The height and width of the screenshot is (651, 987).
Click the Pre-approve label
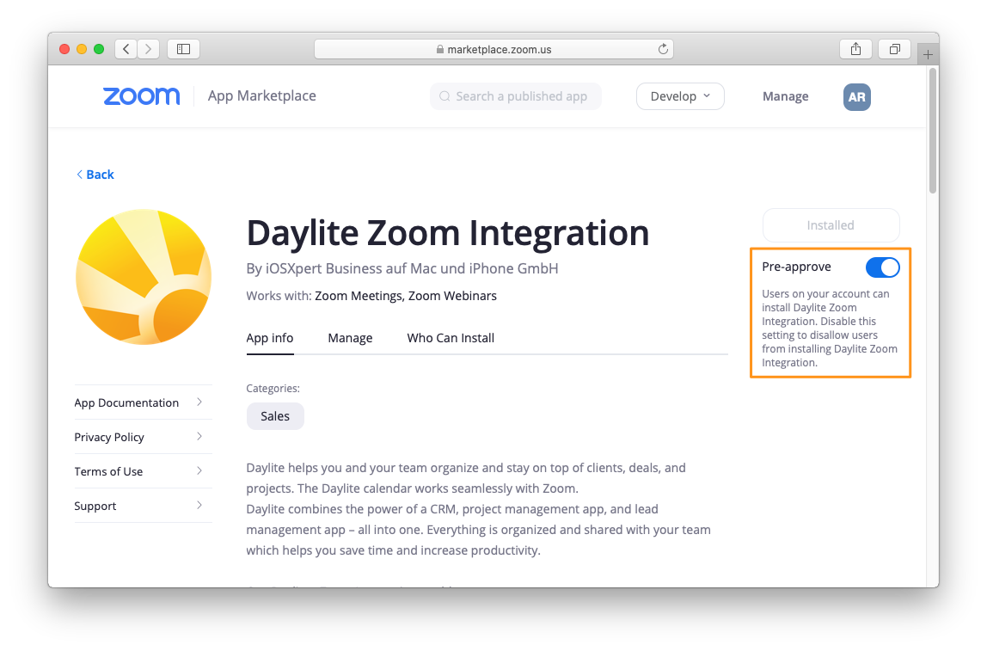pyautogui.click(x=796, y=267)
